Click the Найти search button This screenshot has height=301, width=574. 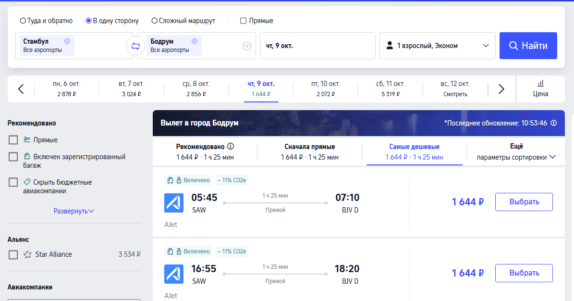click(528, 46)
